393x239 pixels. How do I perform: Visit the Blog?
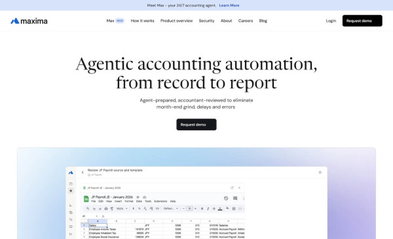tap(263, 21)
